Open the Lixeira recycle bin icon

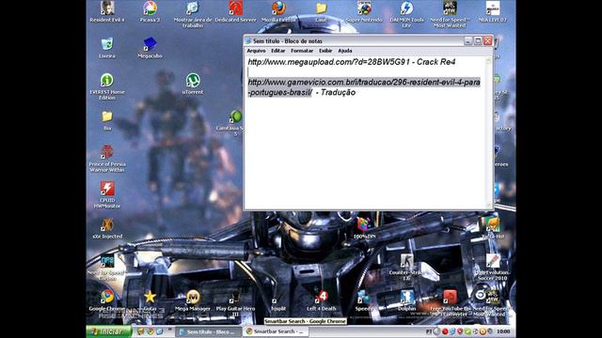(x=107, y=48)
